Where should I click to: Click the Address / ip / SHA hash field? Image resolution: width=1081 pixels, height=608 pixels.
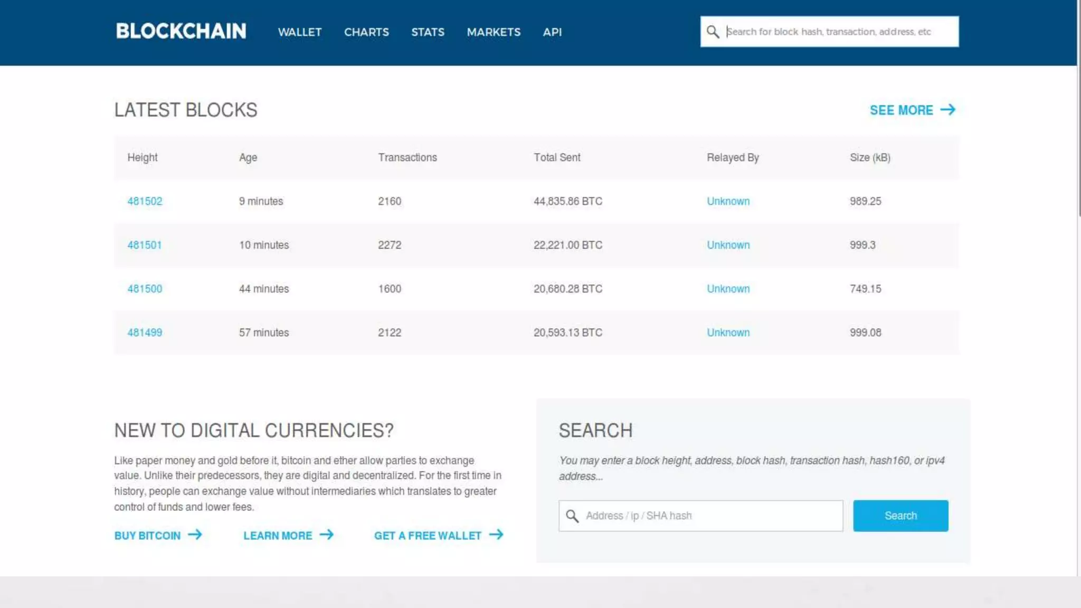tap(701, 516)
